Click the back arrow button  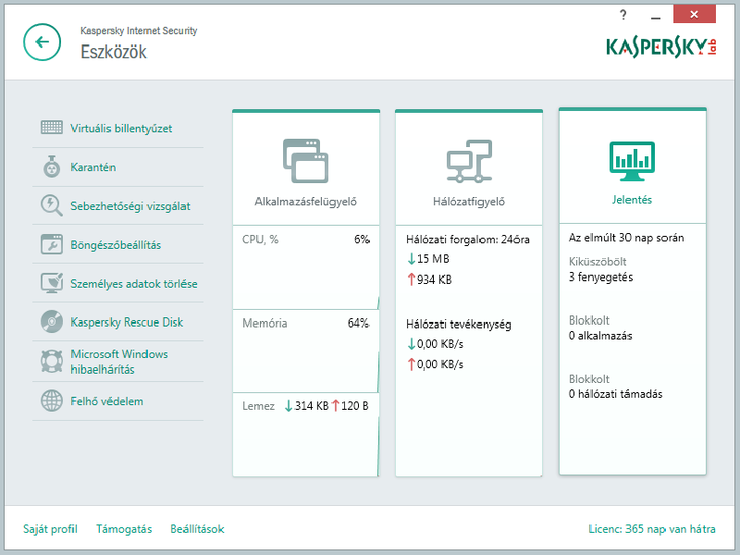coord(42,43)
